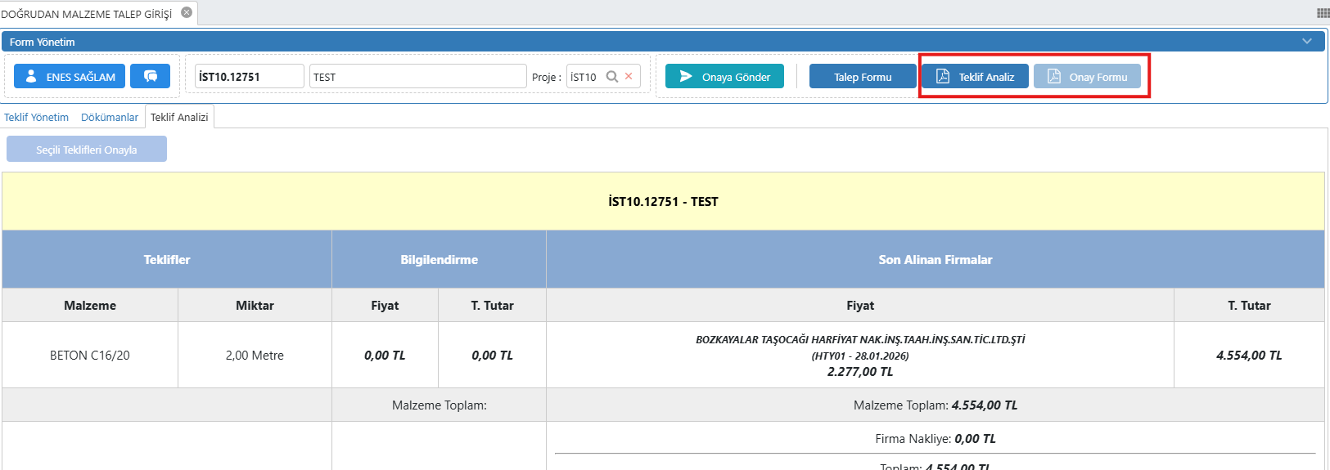
Task: Click Seçili Teklifleri Onayla button
Action: tap(87, 150)
